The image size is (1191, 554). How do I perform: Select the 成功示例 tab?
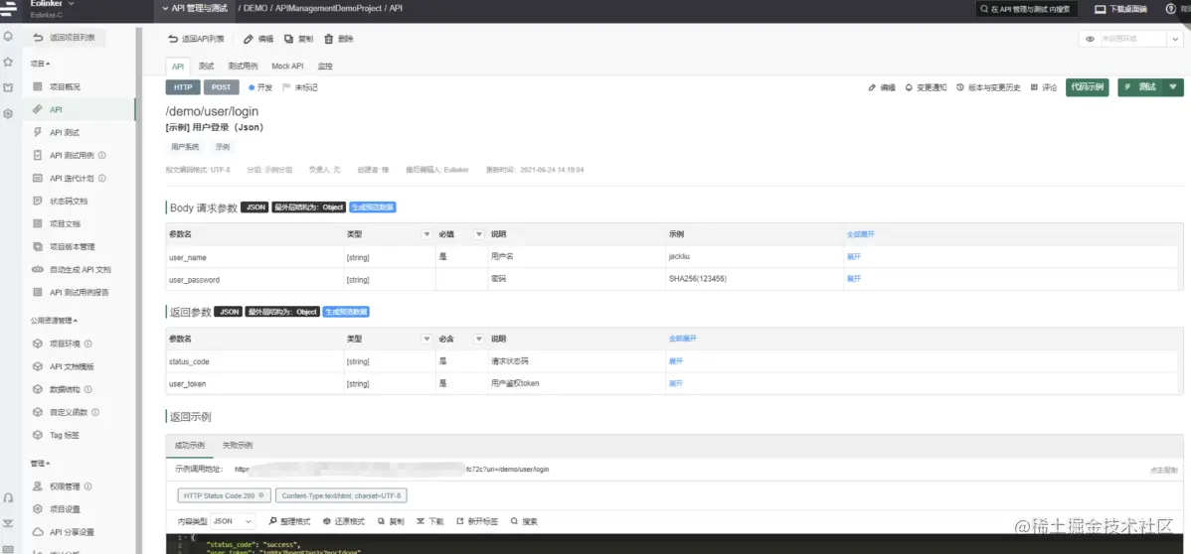(189, 446)
